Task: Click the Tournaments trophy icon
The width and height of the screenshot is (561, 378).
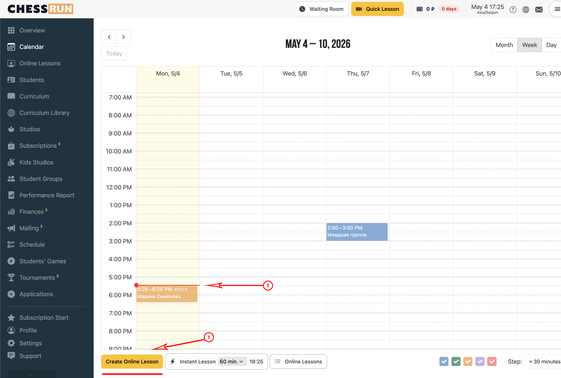Action: 11,278
